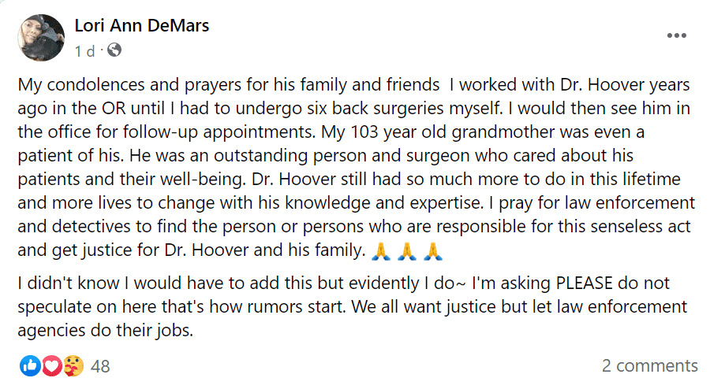View the 48 reactions count list

pos(100,366)
